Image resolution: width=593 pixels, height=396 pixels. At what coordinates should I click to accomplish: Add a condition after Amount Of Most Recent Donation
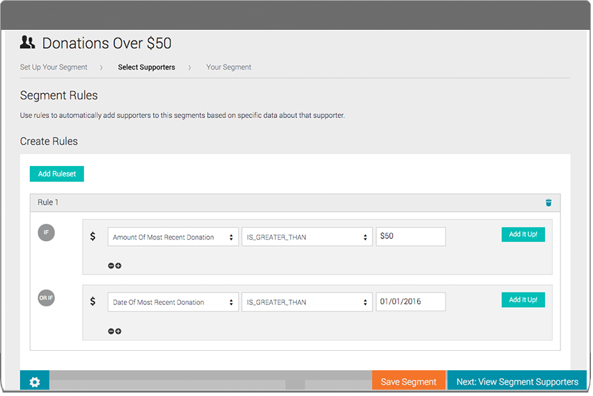118,265
